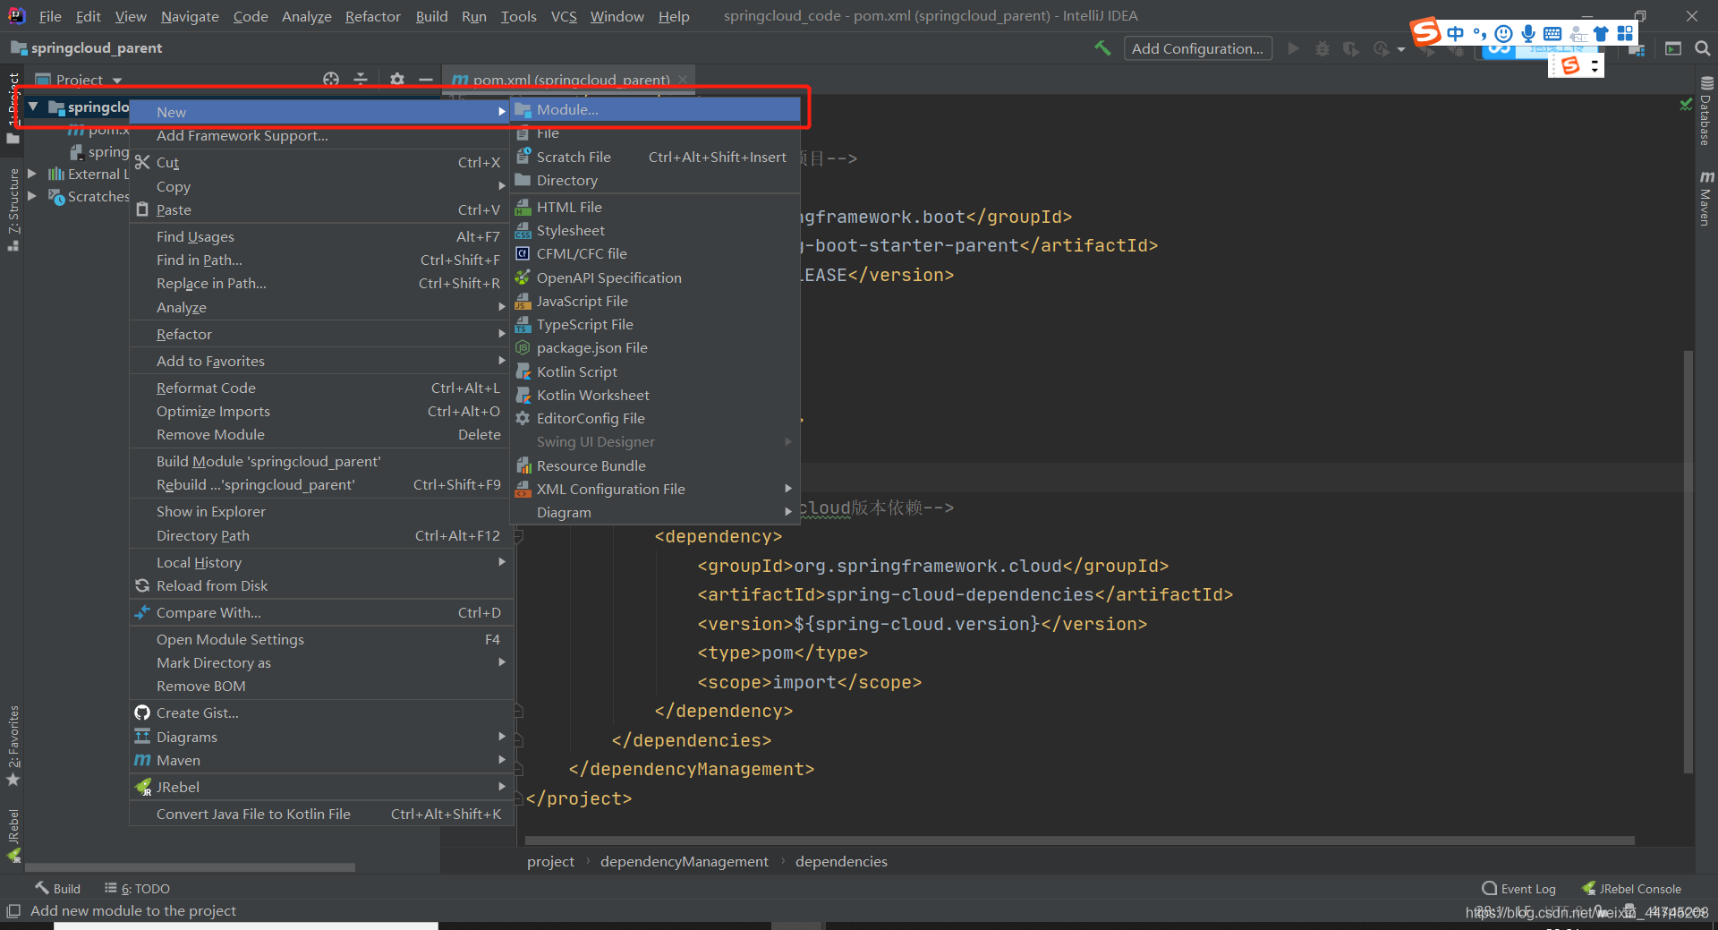Screen dimensions: 1718x930
Task: Click the Debug bug icon in toolbar
Action: 1322,48
